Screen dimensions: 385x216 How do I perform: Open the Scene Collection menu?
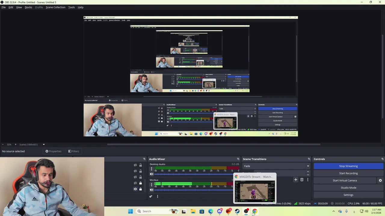55,7
